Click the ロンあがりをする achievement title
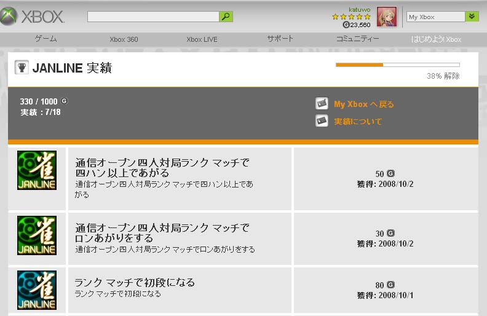The height and width of the screenshot is (316, 487). pyautogui.click(x=162, y=233)
